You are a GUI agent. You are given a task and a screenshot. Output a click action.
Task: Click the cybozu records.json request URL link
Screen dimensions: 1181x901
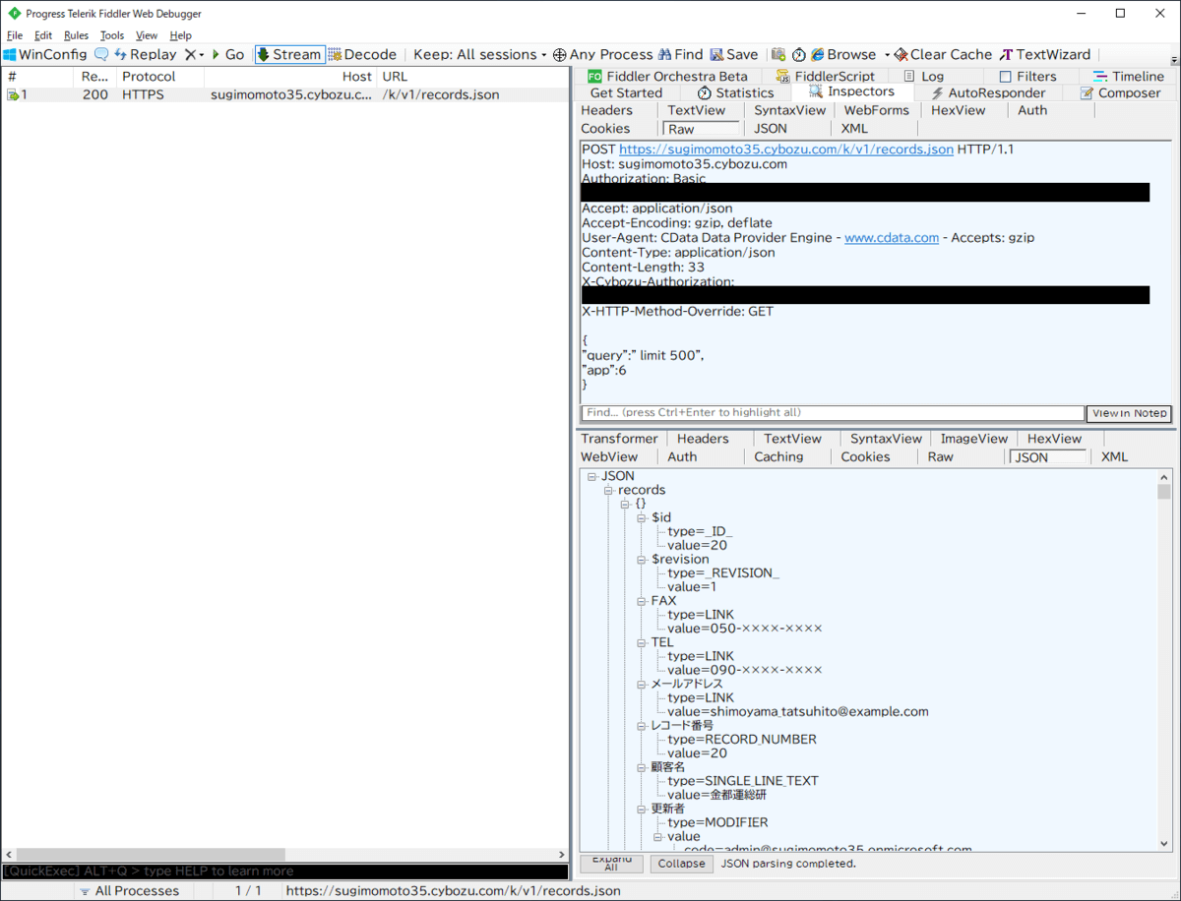pyautogui.click(x=786, y=150)
